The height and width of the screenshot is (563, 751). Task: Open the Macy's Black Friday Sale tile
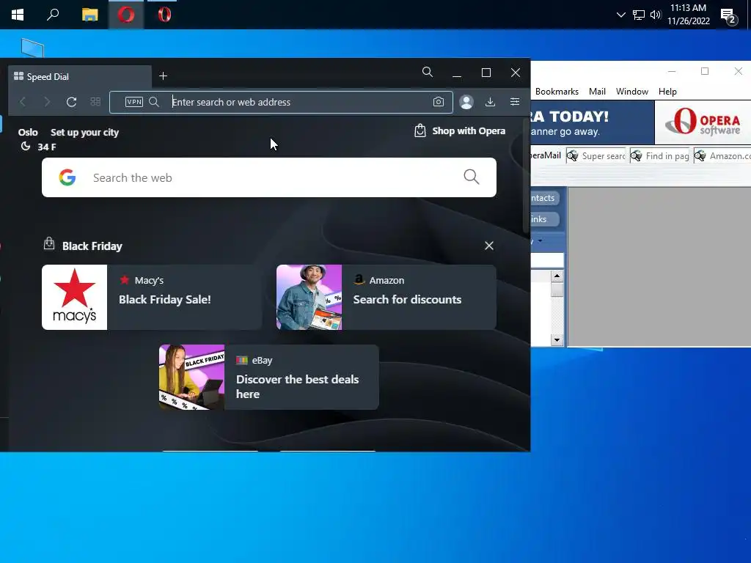[x=152, y=298]
